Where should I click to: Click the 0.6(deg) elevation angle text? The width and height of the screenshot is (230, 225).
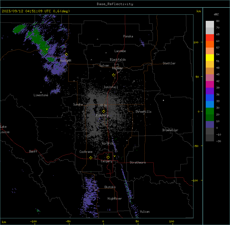61,11
